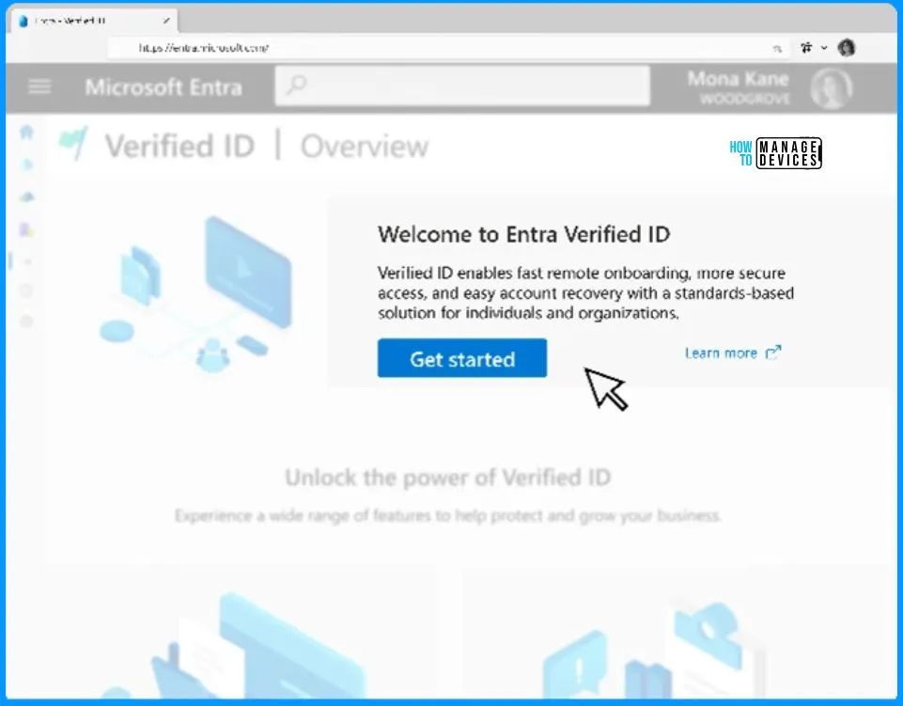Click the magnifier icon in the search box
Image resolution: width=903 pixels, height=706 pixels.
[297, 86]
